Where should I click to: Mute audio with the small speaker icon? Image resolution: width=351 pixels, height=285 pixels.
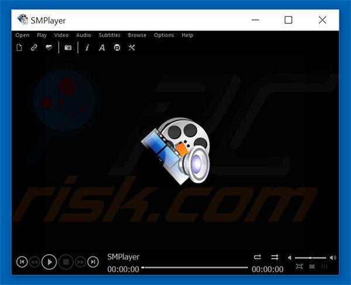(290, 257)
